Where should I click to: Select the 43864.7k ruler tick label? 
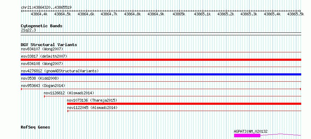click(x=109, y=14)
